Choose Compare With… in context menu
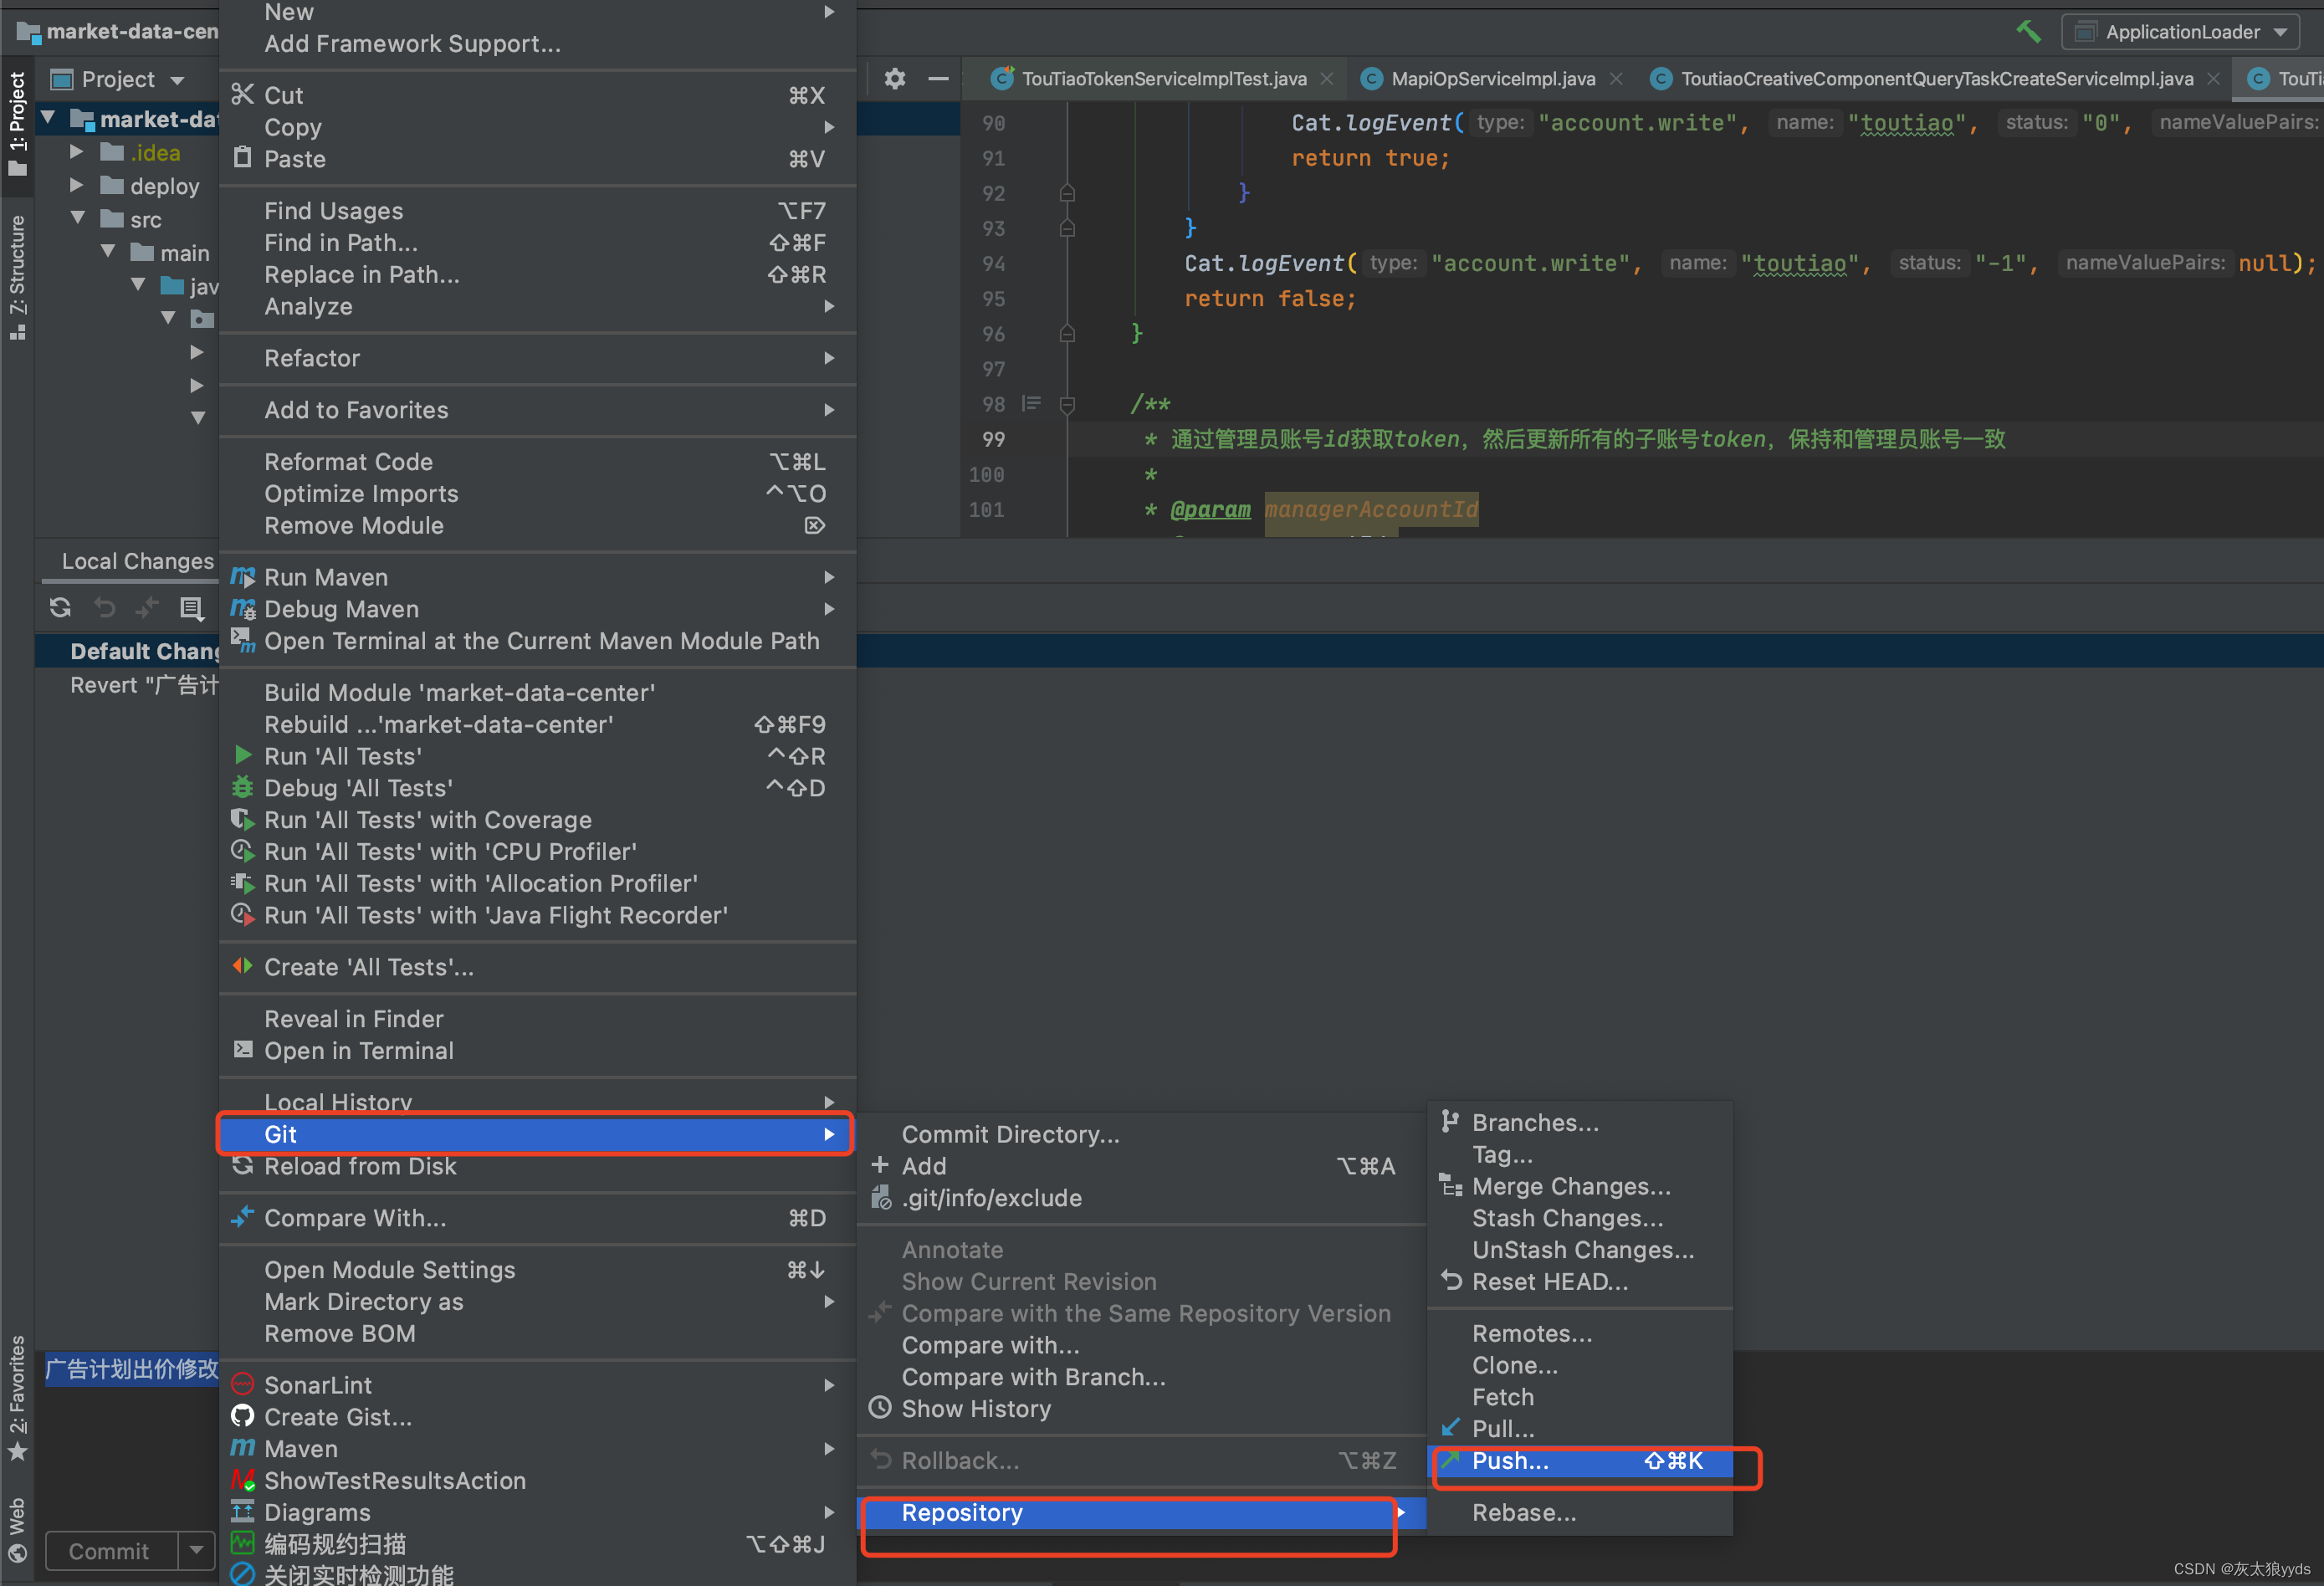This screenshot has height=1586, width=2324. (537, 1218)
